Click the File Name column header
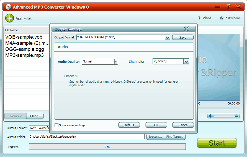The height and width of the screenshot is (157, 247). click(27, 30)
